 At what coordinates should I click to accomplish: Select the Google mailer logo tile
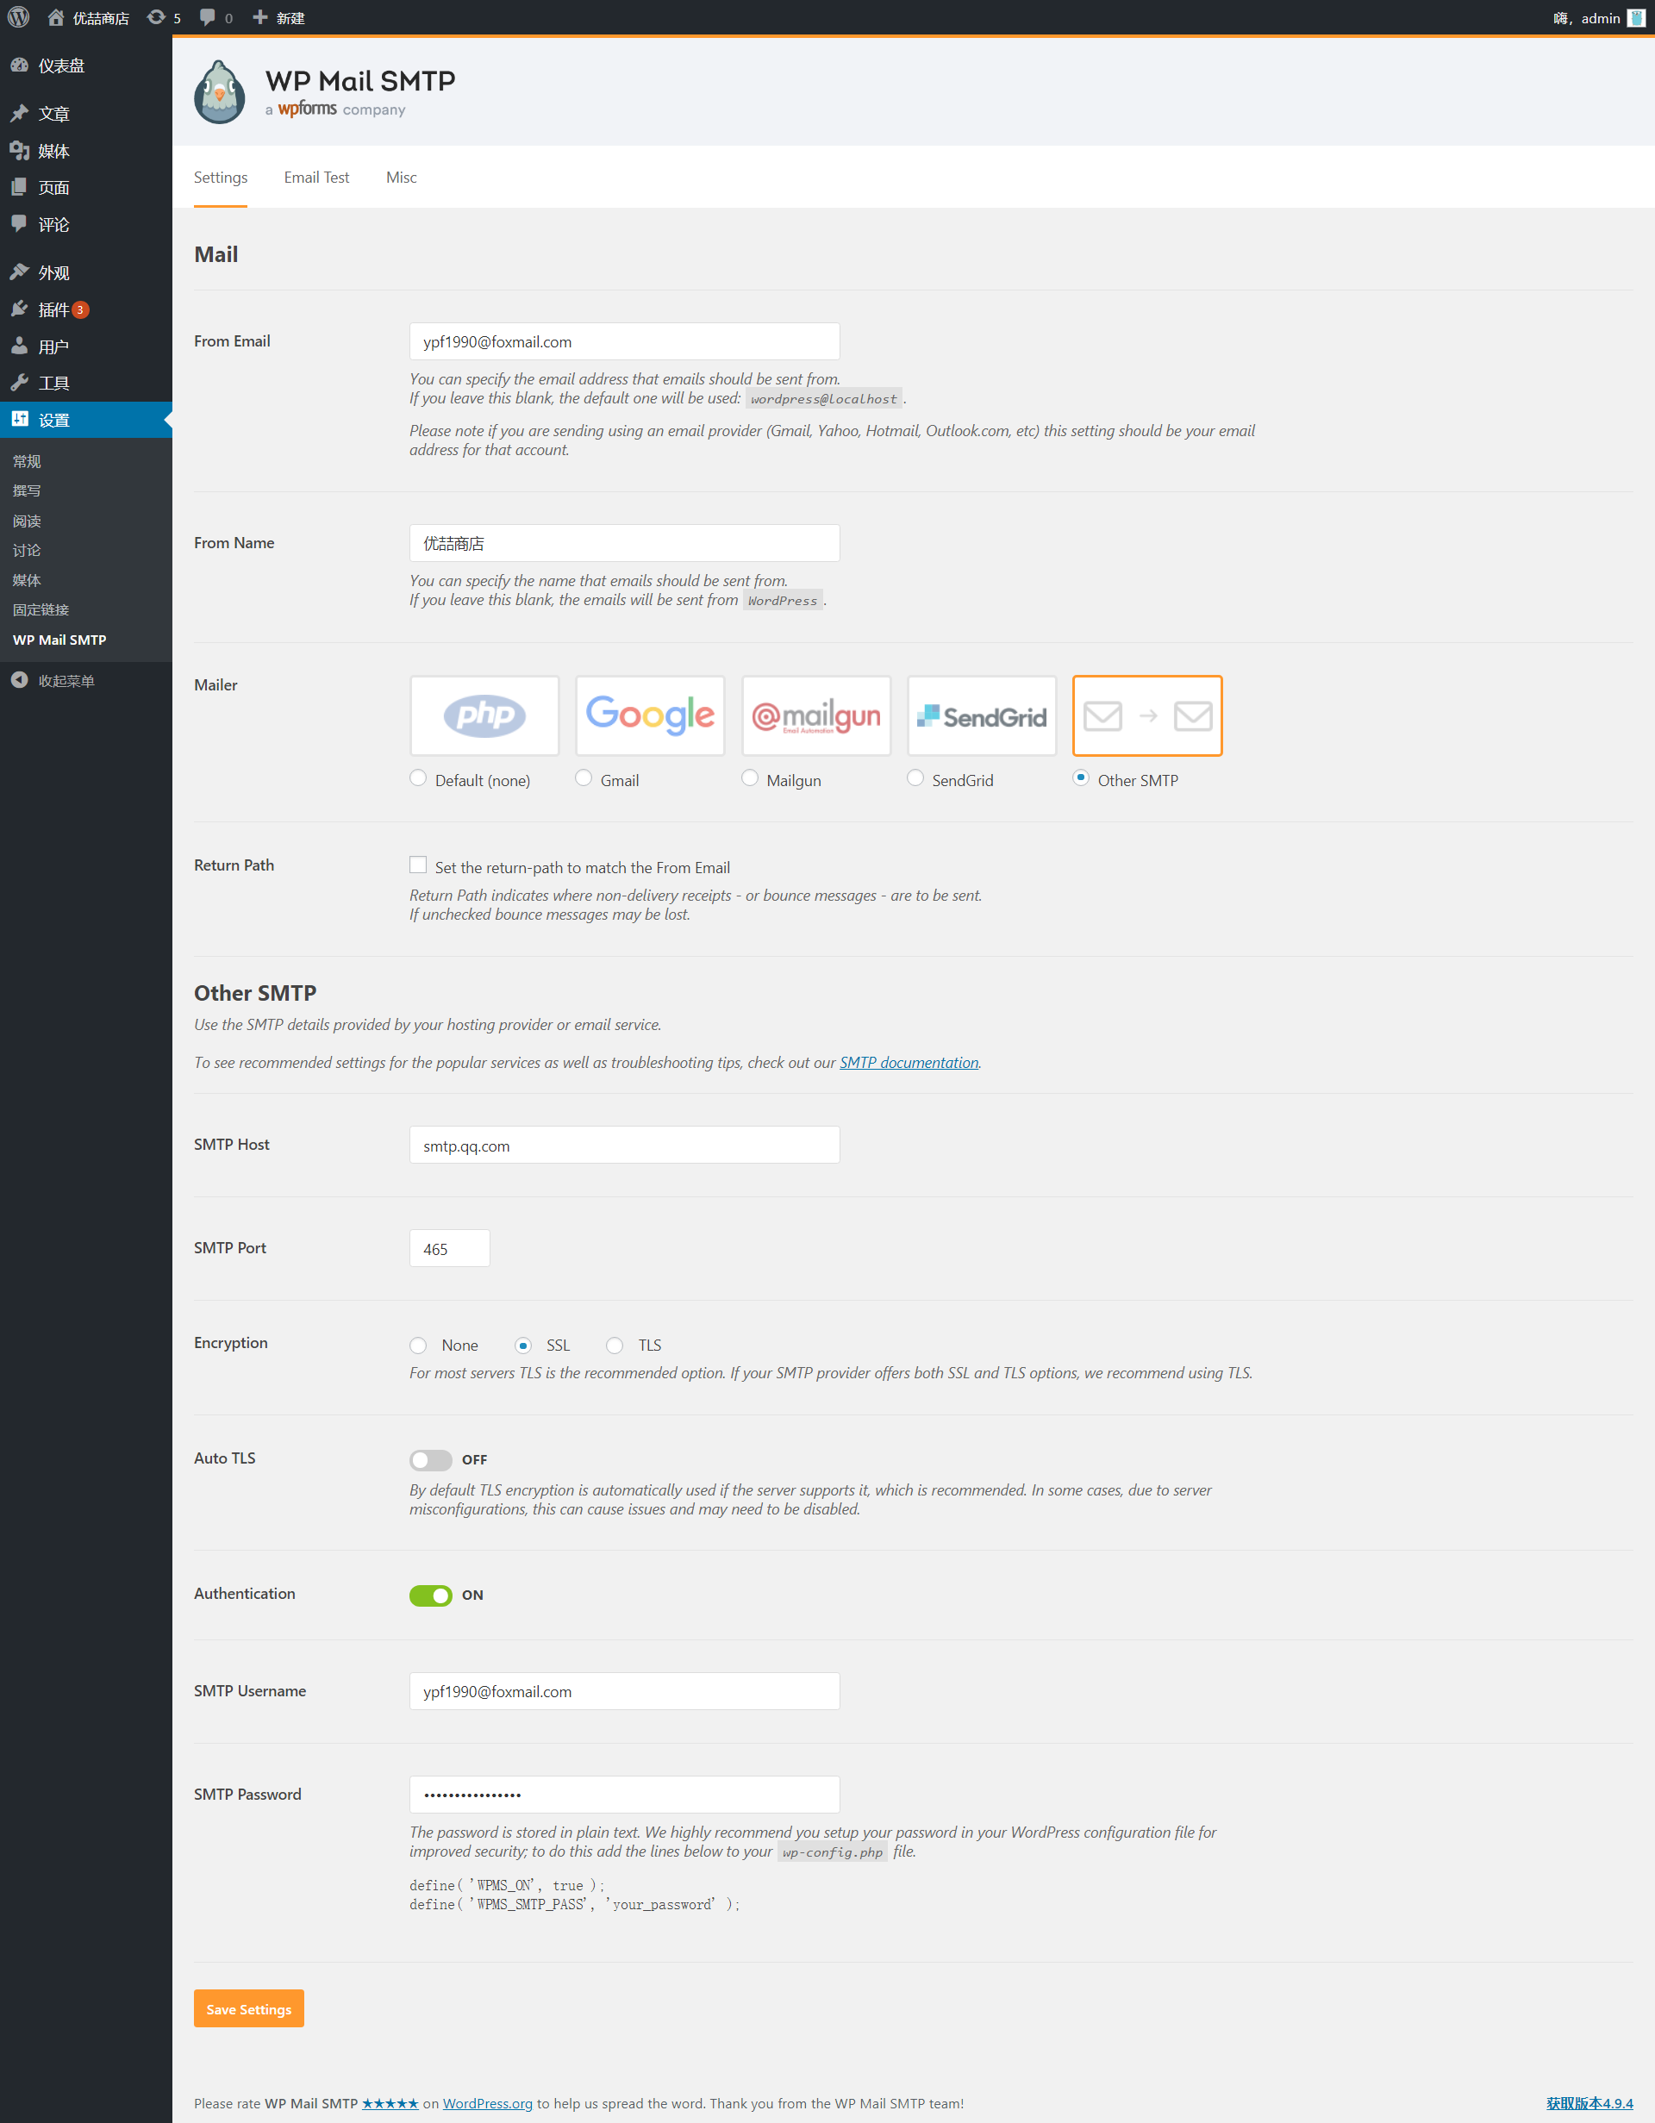[650, 715]
